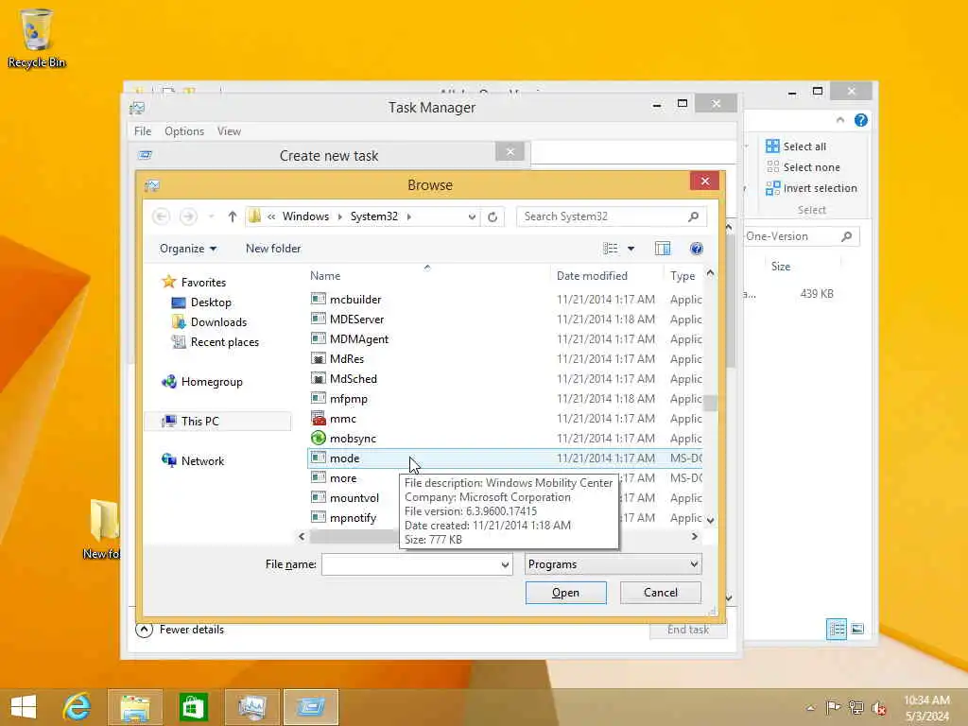Viewport: 968px width, 726px height.
Task: Open Browse dialog help icon
Action: pos(697,249)
